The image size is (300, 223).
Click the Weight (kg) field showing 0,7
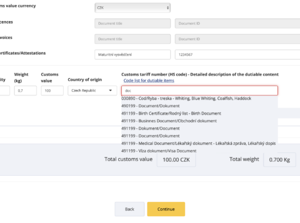pyautogui.click(x=25, y=90)
